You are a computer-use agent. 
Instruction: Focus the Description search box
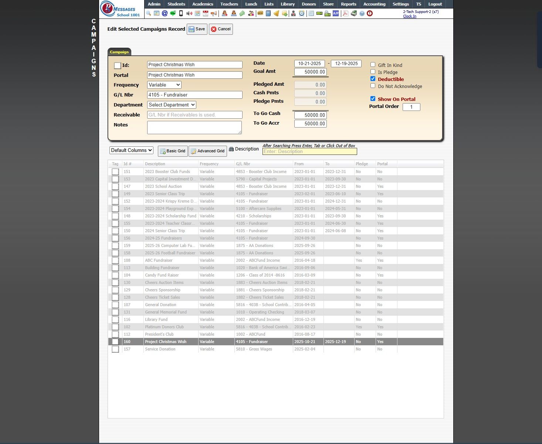pos(310,152)
